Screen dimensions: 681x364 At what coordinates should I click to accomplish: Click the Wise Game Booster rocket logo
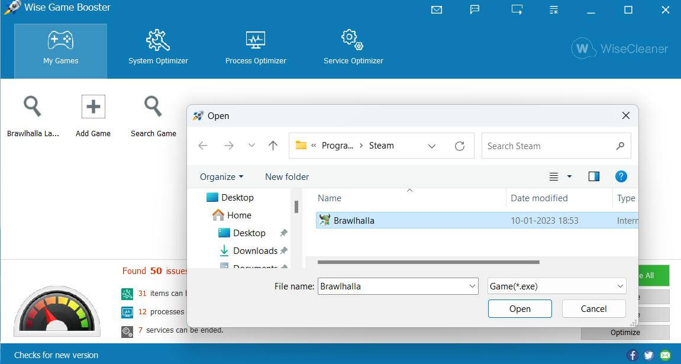tap(12, 7)
